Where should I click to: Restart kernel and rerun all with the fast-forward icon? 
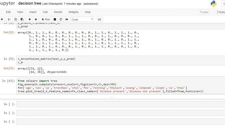67,19
